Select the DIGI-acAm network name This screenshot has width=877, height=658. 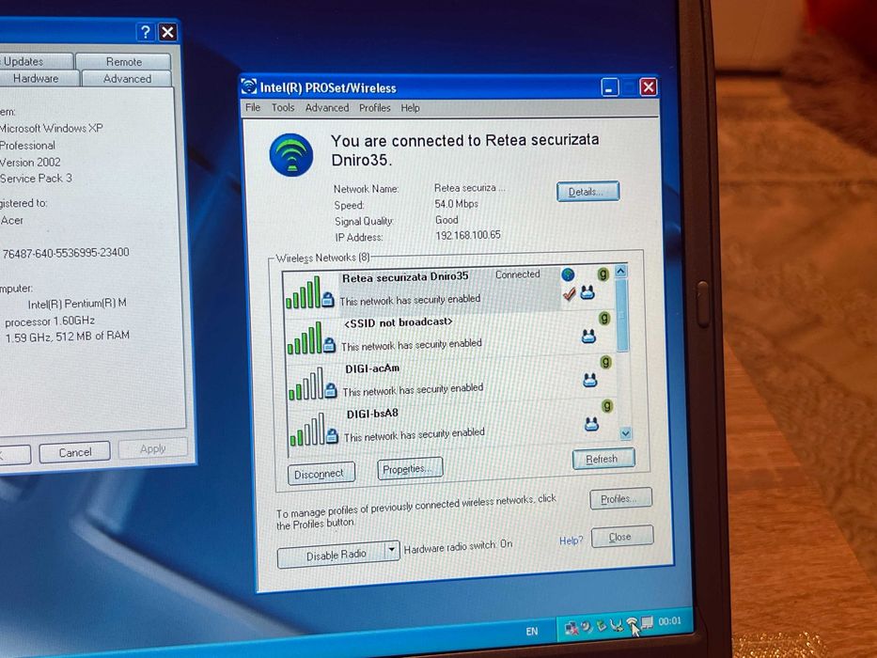(372, 368)
